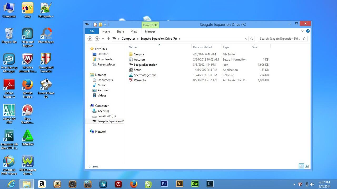The width and height of the screenshot is (337, 189).
Task: Select Pictures library in sidebar
Action: (x=103, y=90)
